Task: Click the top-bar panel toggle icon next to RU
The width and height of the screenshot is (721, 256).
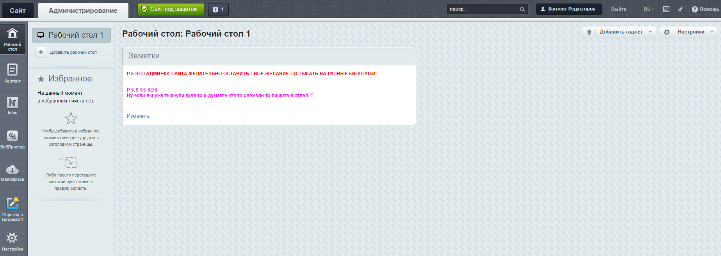Action: coord(666,9)
